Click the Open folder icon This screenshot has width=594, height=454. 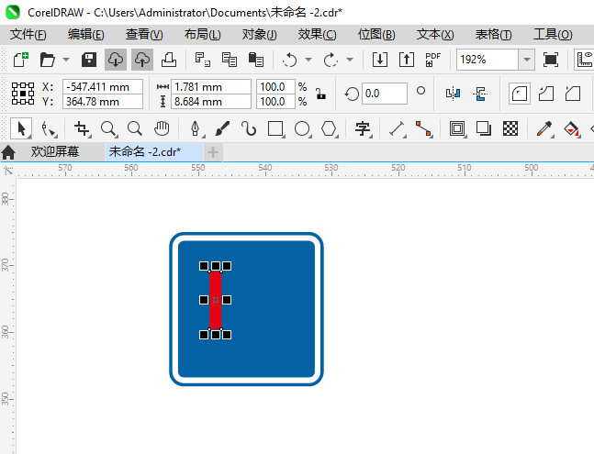click(x=48, y=60)
